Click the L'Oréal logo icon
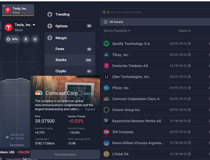This screenshot has height=160, width=210. click(x=106, y=154)
